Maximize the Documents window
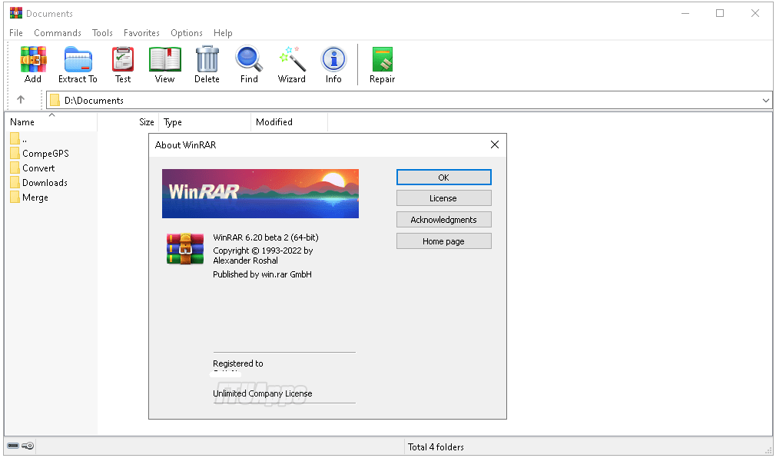776x458 pixels. [x=720, y=13]
